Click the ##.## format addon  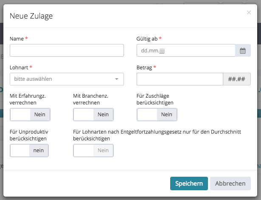[236, 79]
